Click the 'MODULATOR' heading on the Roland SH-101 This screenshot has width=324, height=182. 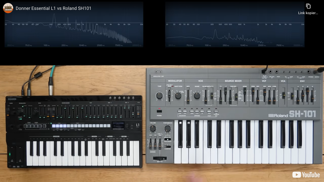175,81
